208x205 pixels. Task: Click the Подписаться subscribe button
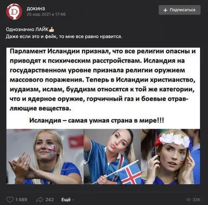coord(179,10)
